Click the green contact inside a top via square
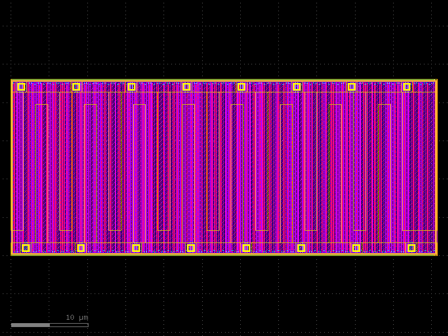Viewport: 448px width, 336px height. [x=241, y=87]
